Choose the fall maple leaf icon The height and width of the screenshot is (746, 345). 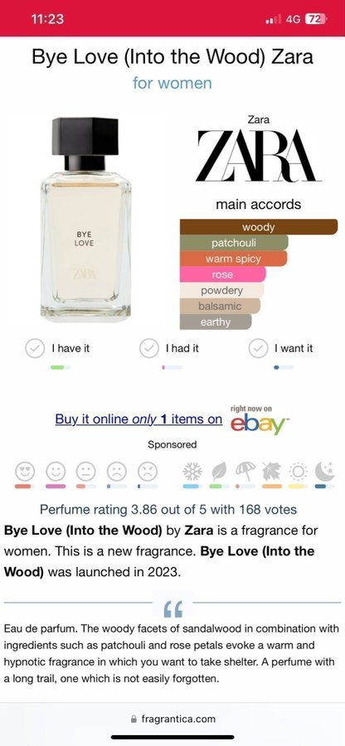[272, 472]
